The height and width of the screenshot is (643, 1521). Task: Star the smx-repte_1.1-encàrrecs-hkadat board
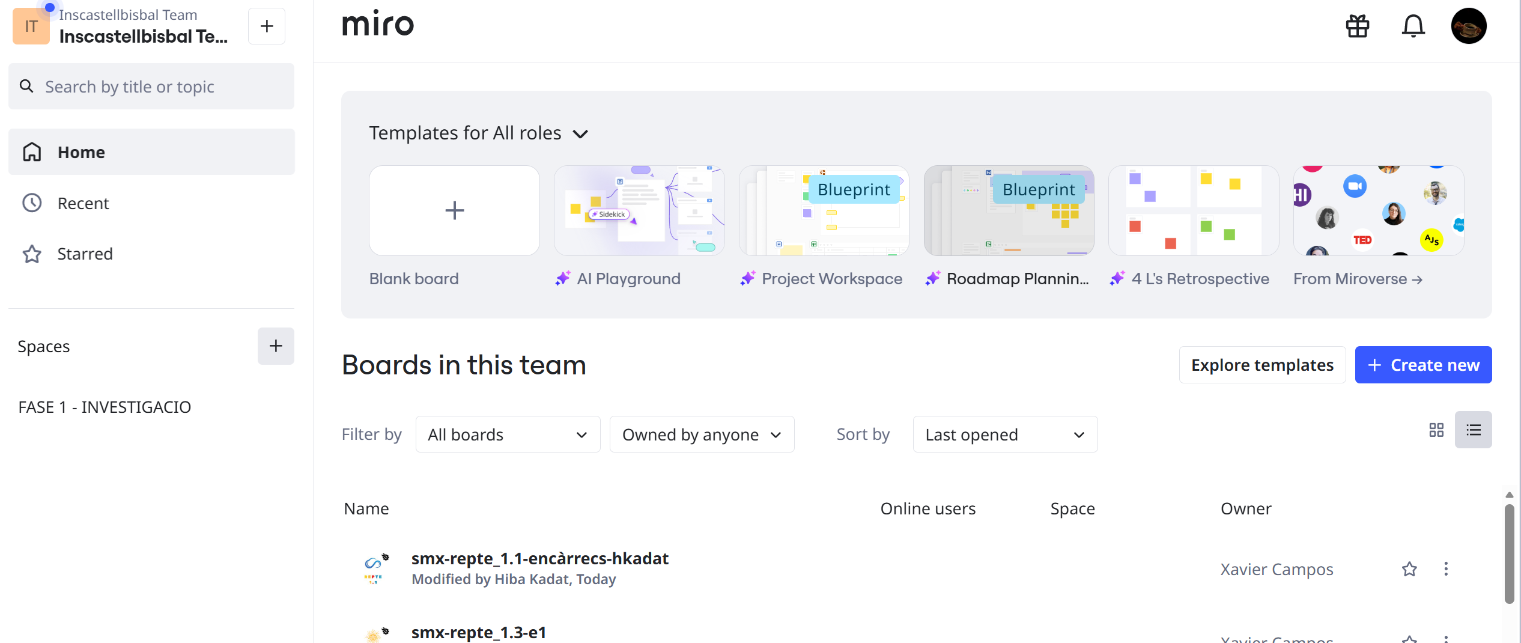pos(1409,568)
